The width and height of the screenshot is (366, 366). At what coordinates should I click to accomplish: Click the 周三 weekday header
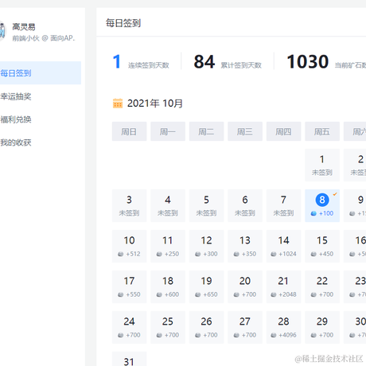click(245, 131)
